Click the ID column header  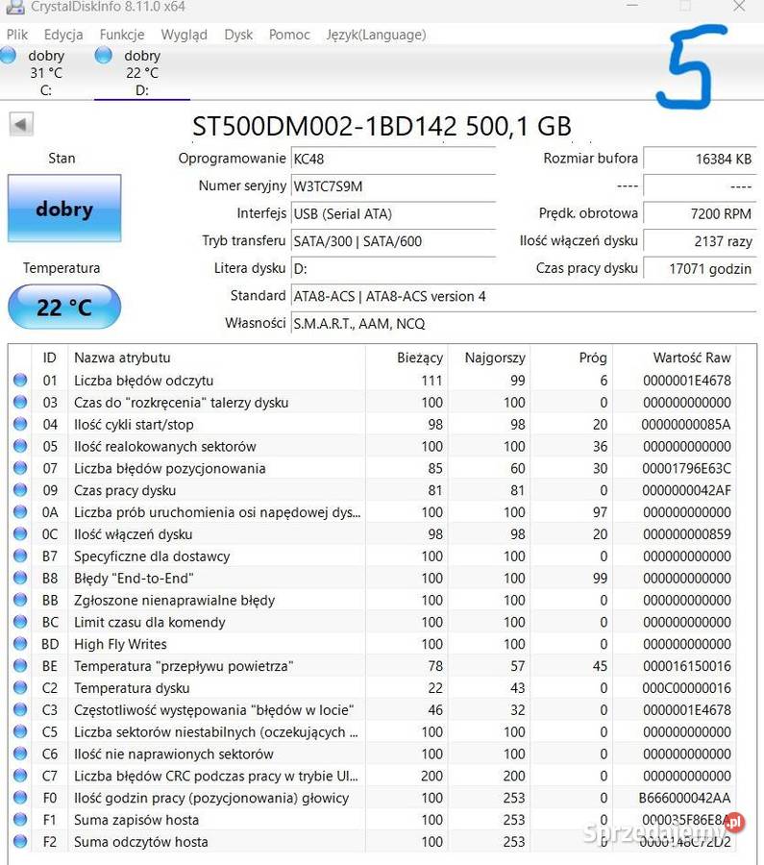(x=50, y=358)
